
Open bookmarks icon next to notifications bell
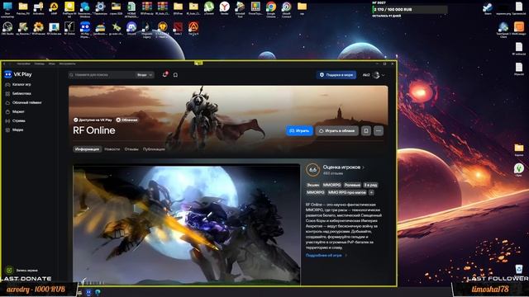175,75
